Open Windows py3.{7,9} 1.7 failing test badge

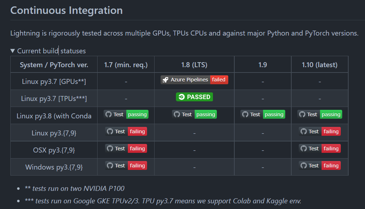point(126,166)
